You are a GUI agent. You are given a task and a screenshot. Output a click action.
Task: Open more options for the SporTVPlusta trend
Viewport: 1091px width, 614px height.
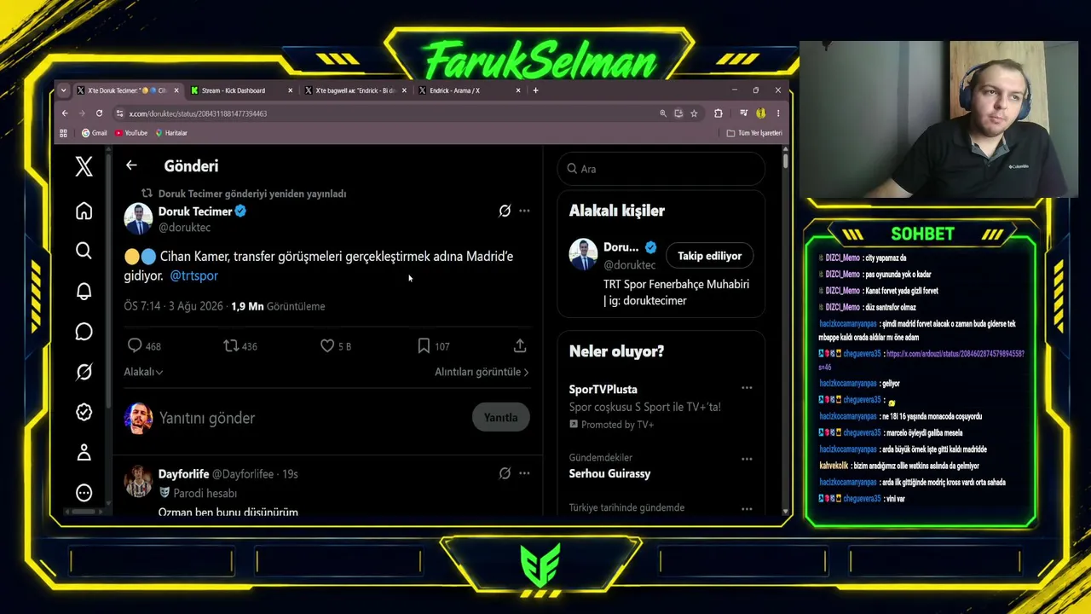(x=747, y=388)
